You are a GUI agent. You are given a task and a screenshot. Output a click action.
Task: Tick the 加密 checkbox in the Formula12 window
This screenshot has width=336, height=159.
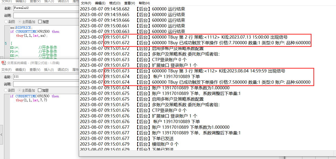pyautogui.click(x=40, y=22)
